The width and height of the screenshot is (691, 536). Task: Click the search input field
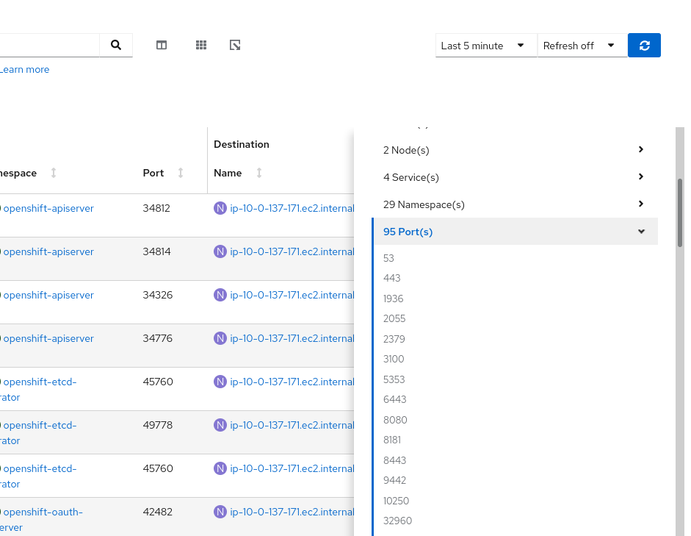48,45
